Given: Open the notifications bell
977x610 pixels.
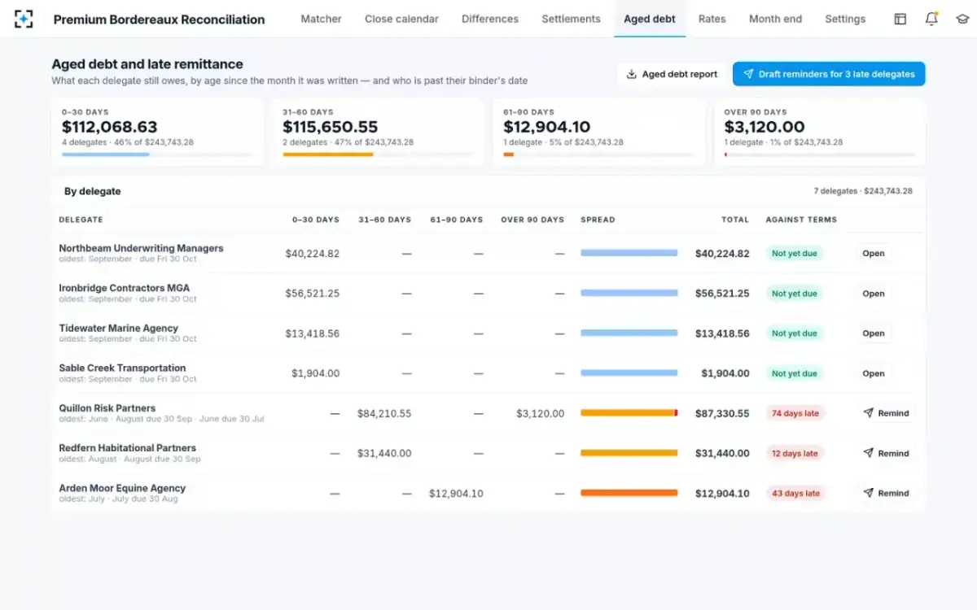Looking at the screenshot, I should pyautogui.click(x=931, y=19).
